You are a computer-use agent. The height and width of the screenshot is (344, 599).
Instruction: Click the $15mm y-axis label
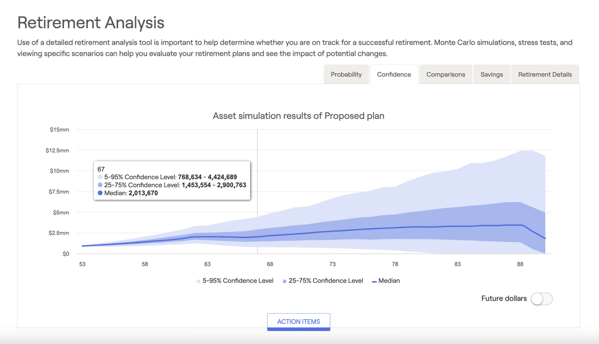(59, 130)
